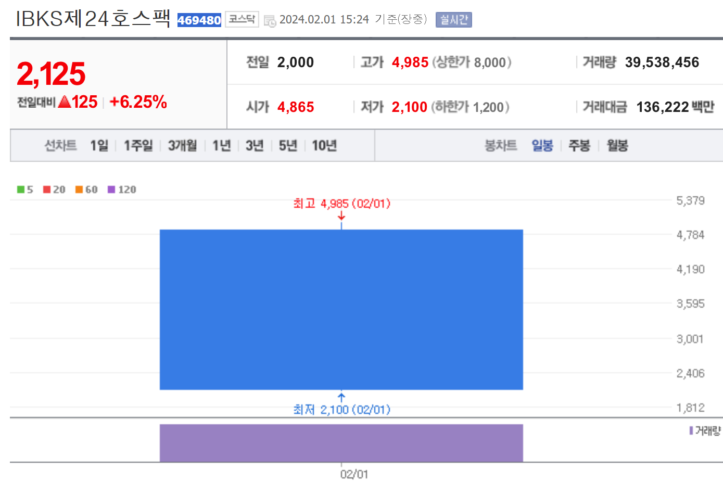The width and height of the screenshot is (723, 494).
Task: Open the 1년 chart period
Action: pyautogui.click(x=221, y=146)
